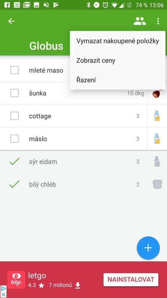The width and height of the screenshot is (167, 298).
Task: Tap the greyed dairy icon for sýr eidam
Action: pyautogui.click(x=157, y=162)
